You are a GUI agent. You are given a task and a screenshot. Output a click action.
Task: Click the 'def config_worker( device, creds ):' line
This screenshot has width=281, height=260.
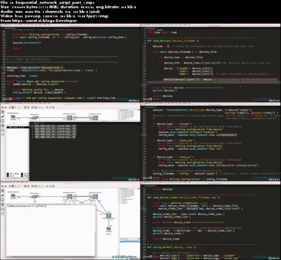[x=172, y=247]
